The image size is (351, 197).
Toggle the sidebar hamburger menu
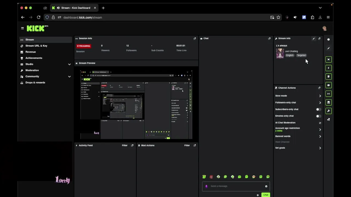pos(22,28)
